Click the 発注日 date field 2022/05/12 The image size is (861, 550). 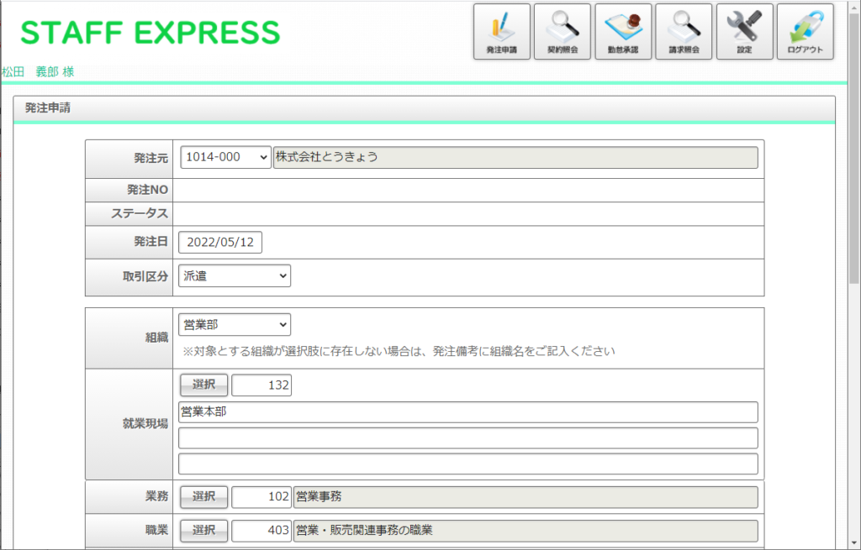(x=220, y=243)
